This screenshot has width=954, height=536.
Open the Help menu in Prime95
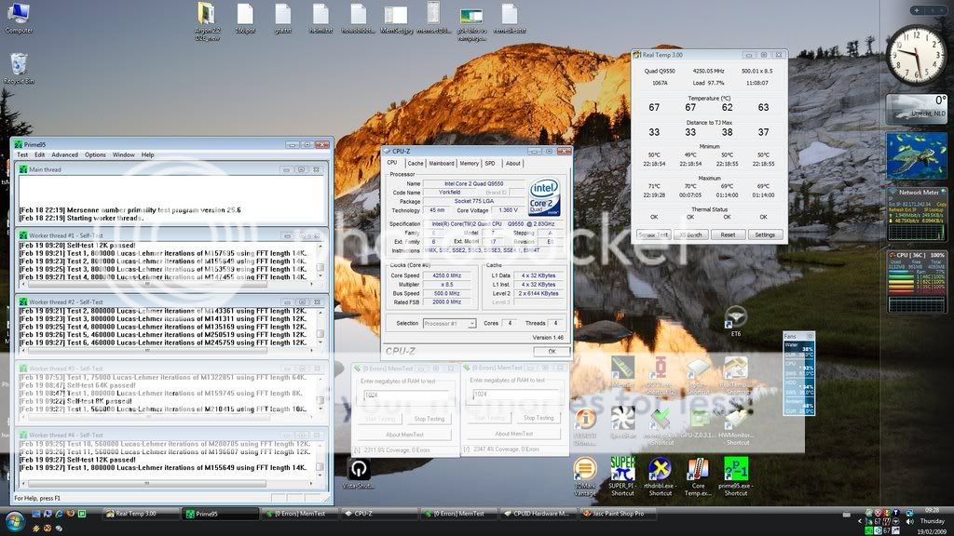click(148, 155)
